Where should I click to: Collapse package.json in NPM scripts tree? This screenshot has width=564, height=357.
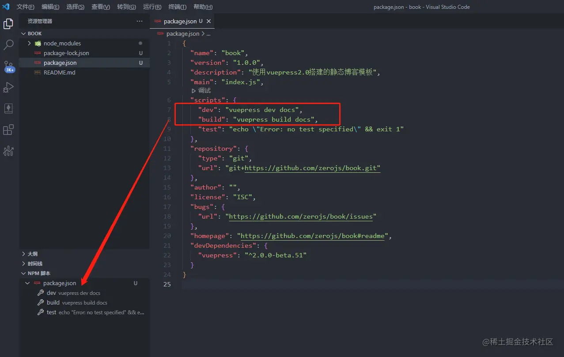click(28, 283)
